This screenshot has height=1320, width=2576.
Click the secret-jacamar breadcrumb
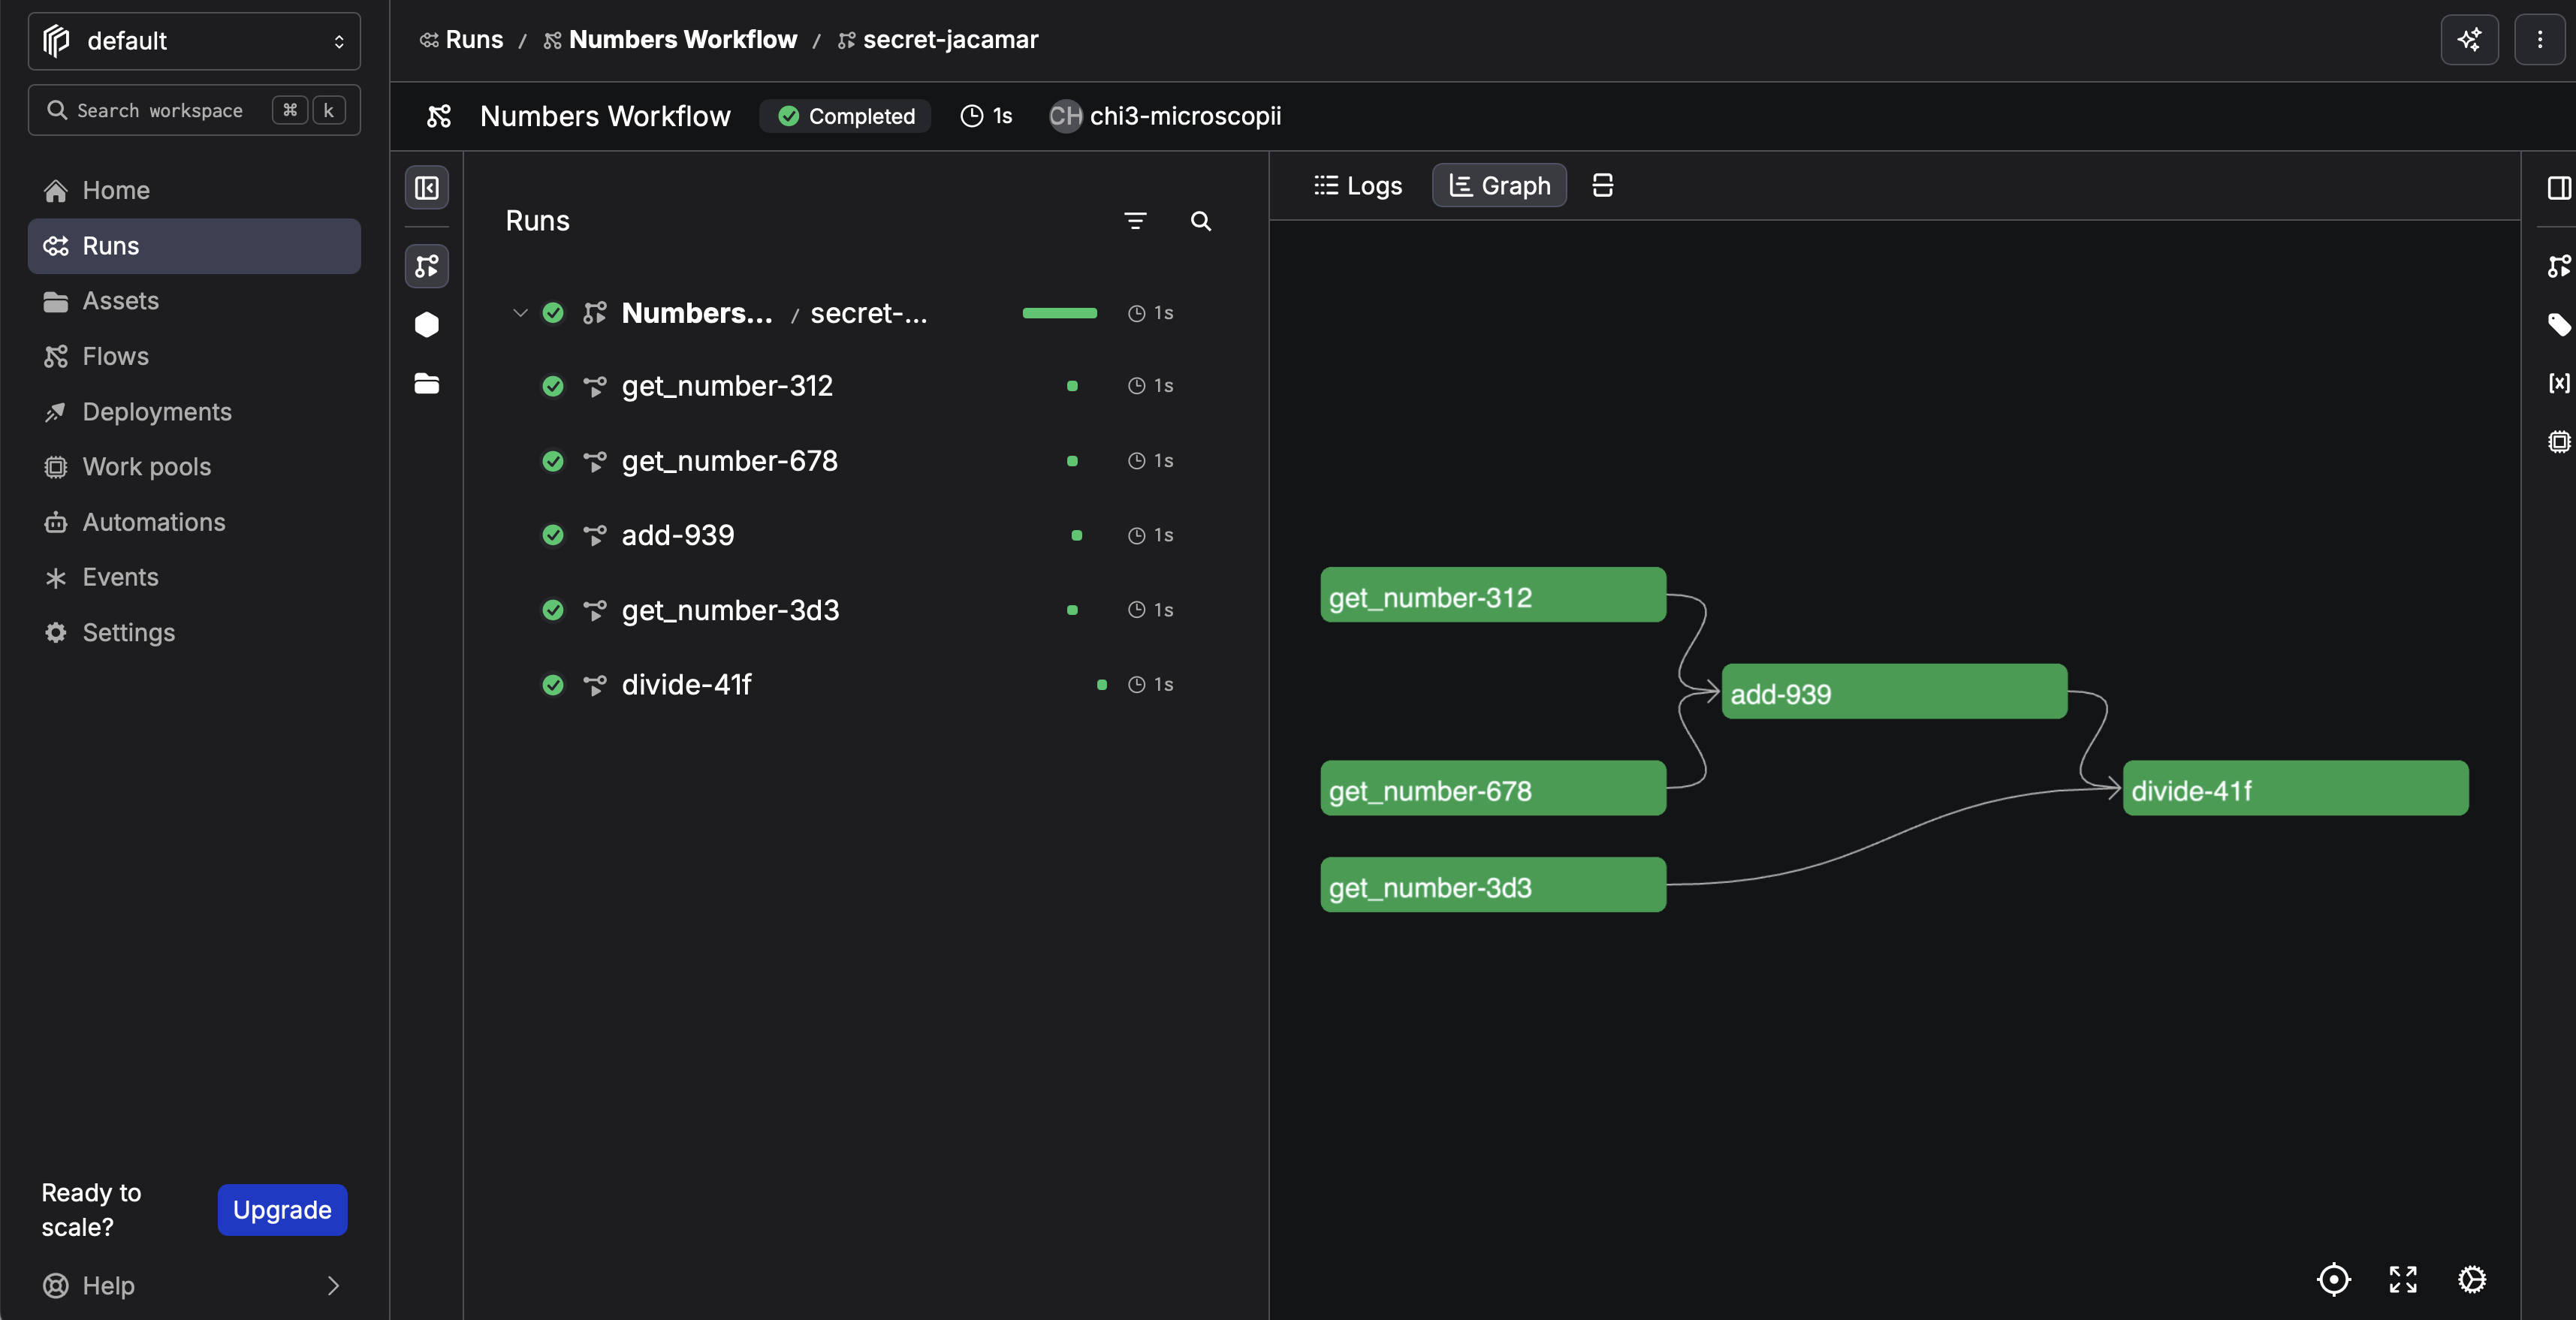[939, 40]
